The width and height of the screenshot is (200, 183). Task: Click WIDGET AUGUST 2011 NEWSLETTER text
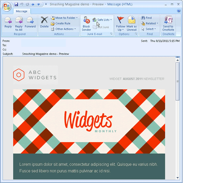pyautogui.click(x=137, y=79)
